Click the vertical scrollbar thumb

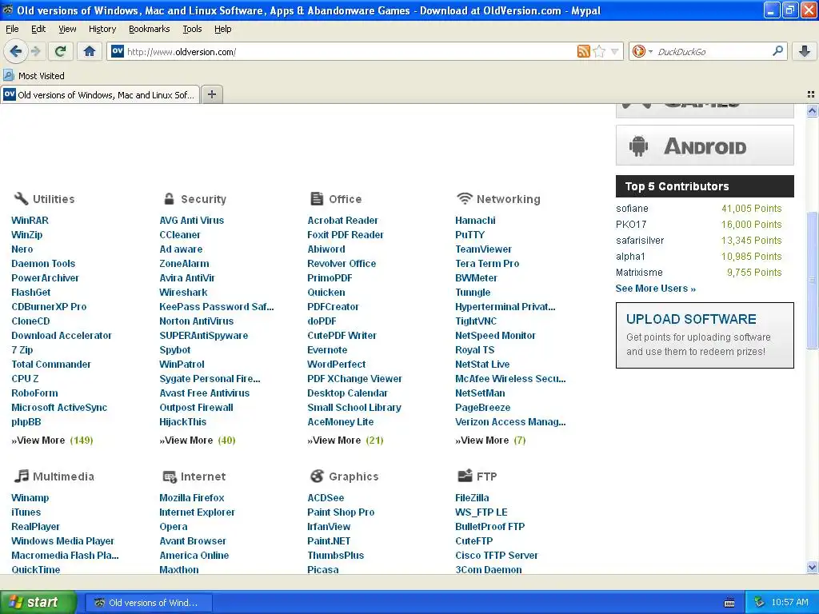coord(812,280)
